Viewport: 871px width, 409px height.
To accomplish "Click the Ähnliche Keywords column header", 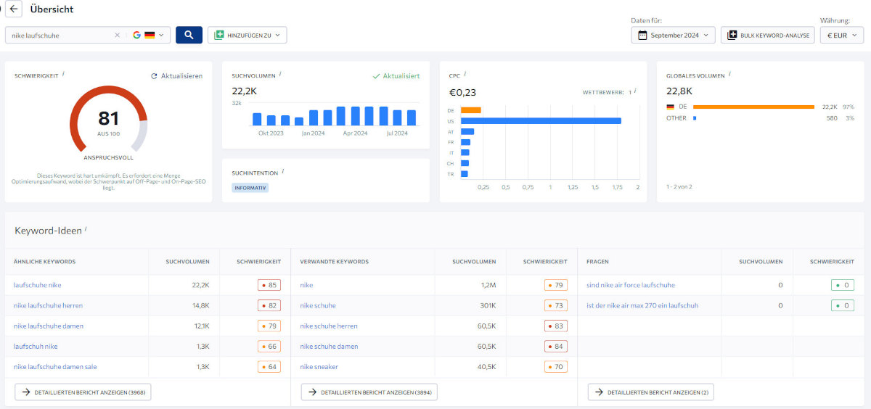I will click(44, 261).
